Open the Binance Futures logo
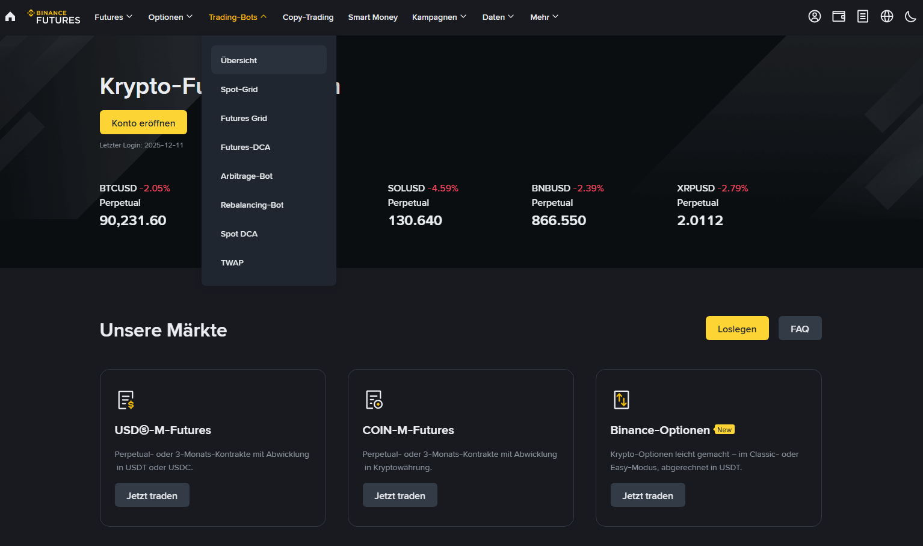Viewport: 923px width, 546px height. (54, 17)
